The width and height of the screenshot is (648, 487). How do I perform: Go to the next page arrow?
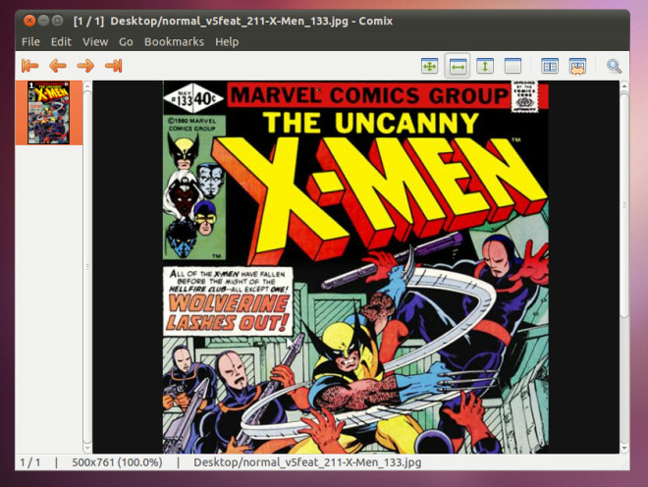(85, 66)
